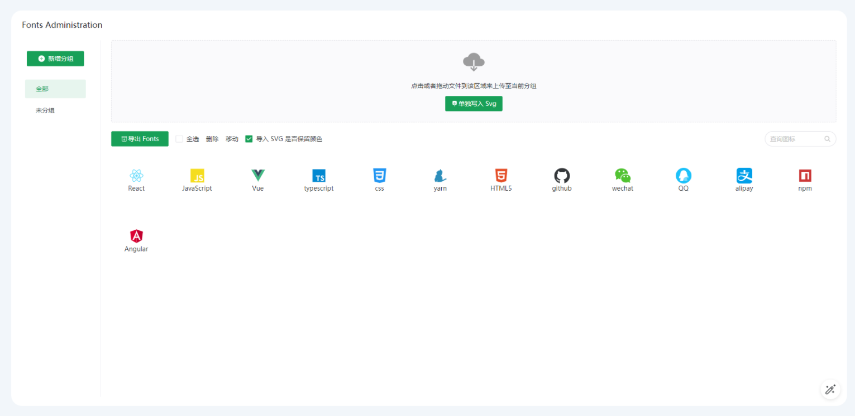Click the 删除 action
855x416 pixels.
(212, 139)
